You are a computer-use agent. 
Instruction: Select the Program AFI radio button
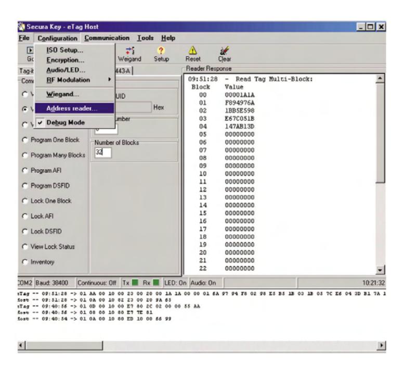tap(25, 170)
